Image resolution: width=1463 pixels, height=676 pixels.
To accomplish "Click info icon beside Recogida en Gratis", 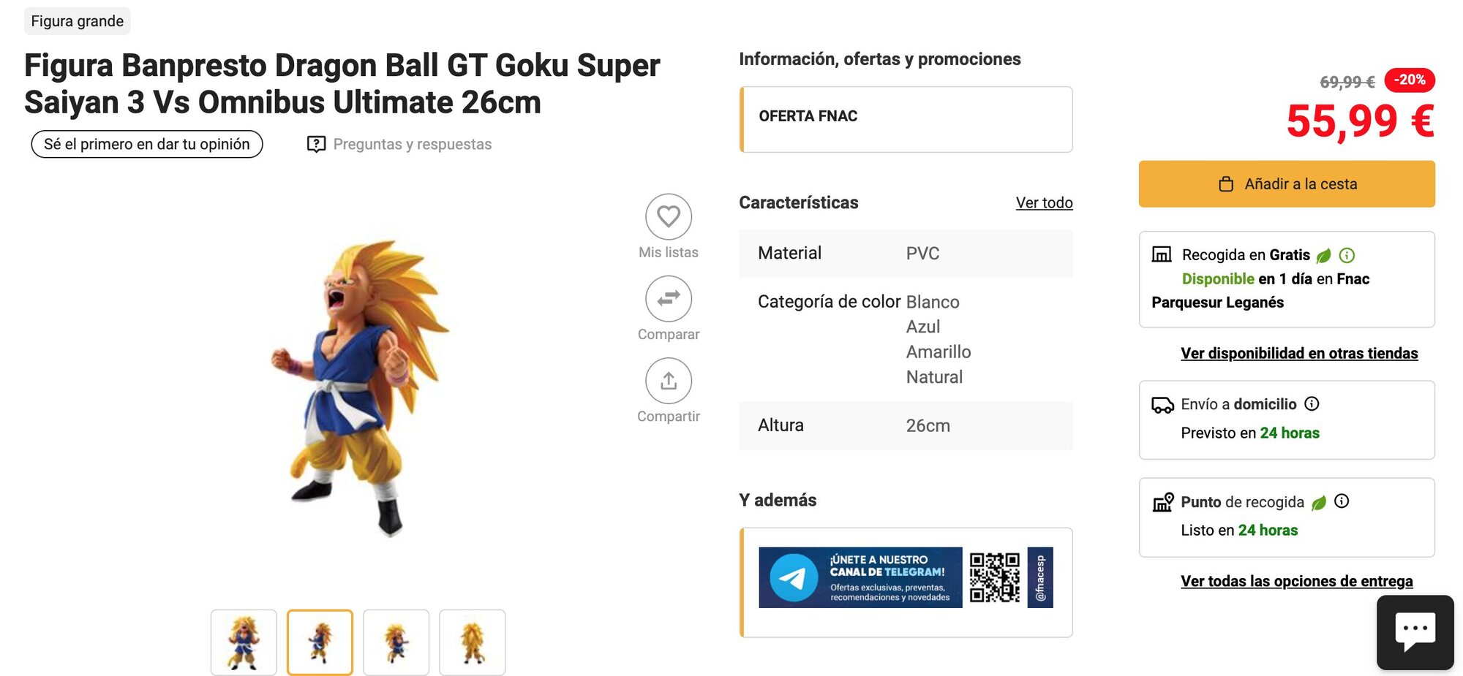I will 1347,255.
